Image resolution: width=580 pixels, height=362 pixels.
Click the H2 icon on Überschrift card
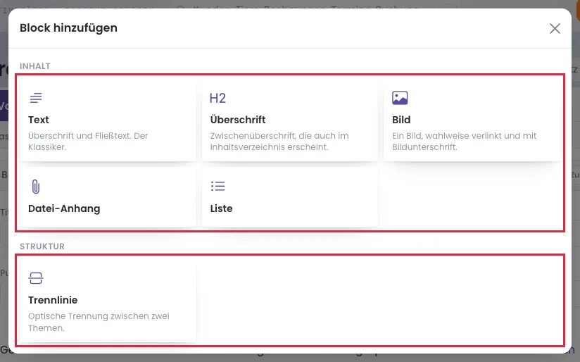[x=217, y=98]
